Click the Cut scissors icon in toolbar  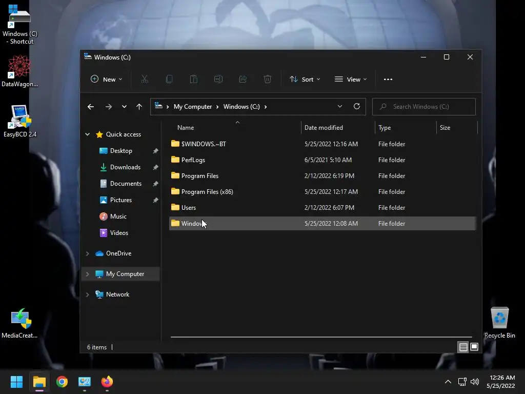144,80
